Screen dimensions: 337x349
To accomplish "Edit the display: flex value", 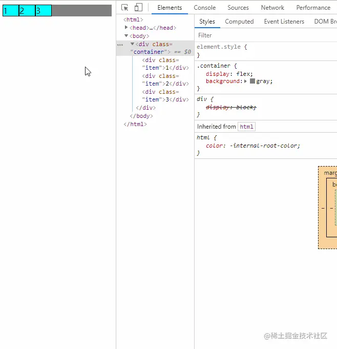I will (244, 74).
